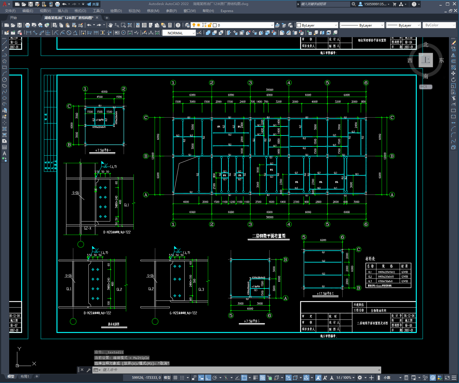Image resolution: width=459 pixels, height=383 pixels.
Task: Toggle dynamic input in status bar
Action: pyautogui.click(x=201, y=378)
